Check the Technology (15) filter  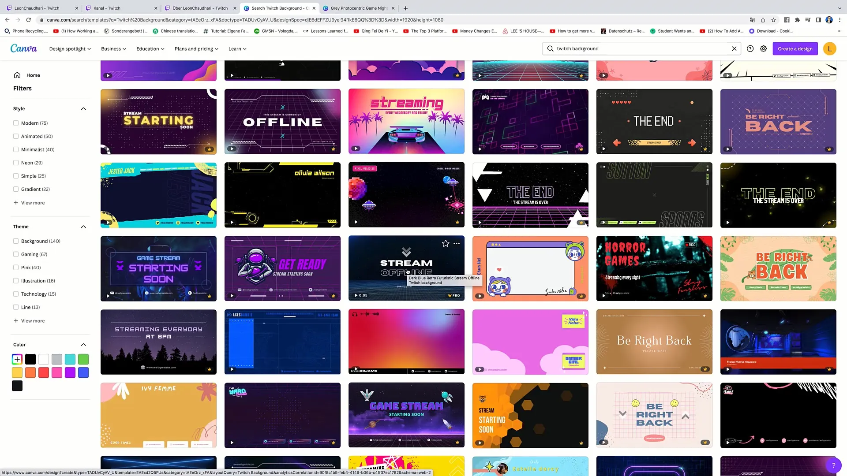pos(16,294)
